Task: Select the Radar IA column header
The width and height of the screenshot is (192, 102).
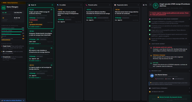Action: tap(41, 5)
